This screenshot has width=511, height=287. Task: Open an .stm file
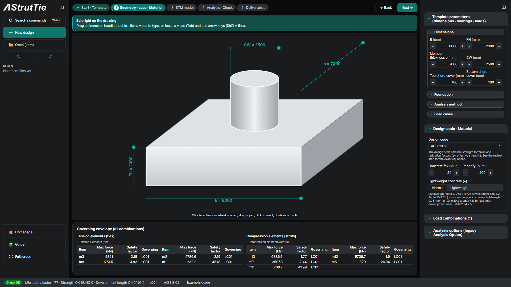click(34, 45)
